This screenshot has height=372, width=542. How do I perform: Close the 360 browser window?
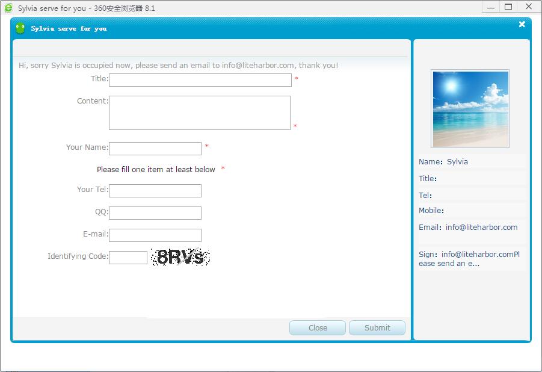click(x=529, y=7)
